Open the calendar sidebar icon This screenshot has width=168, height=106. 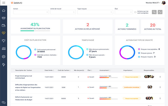tap(4, 25)
